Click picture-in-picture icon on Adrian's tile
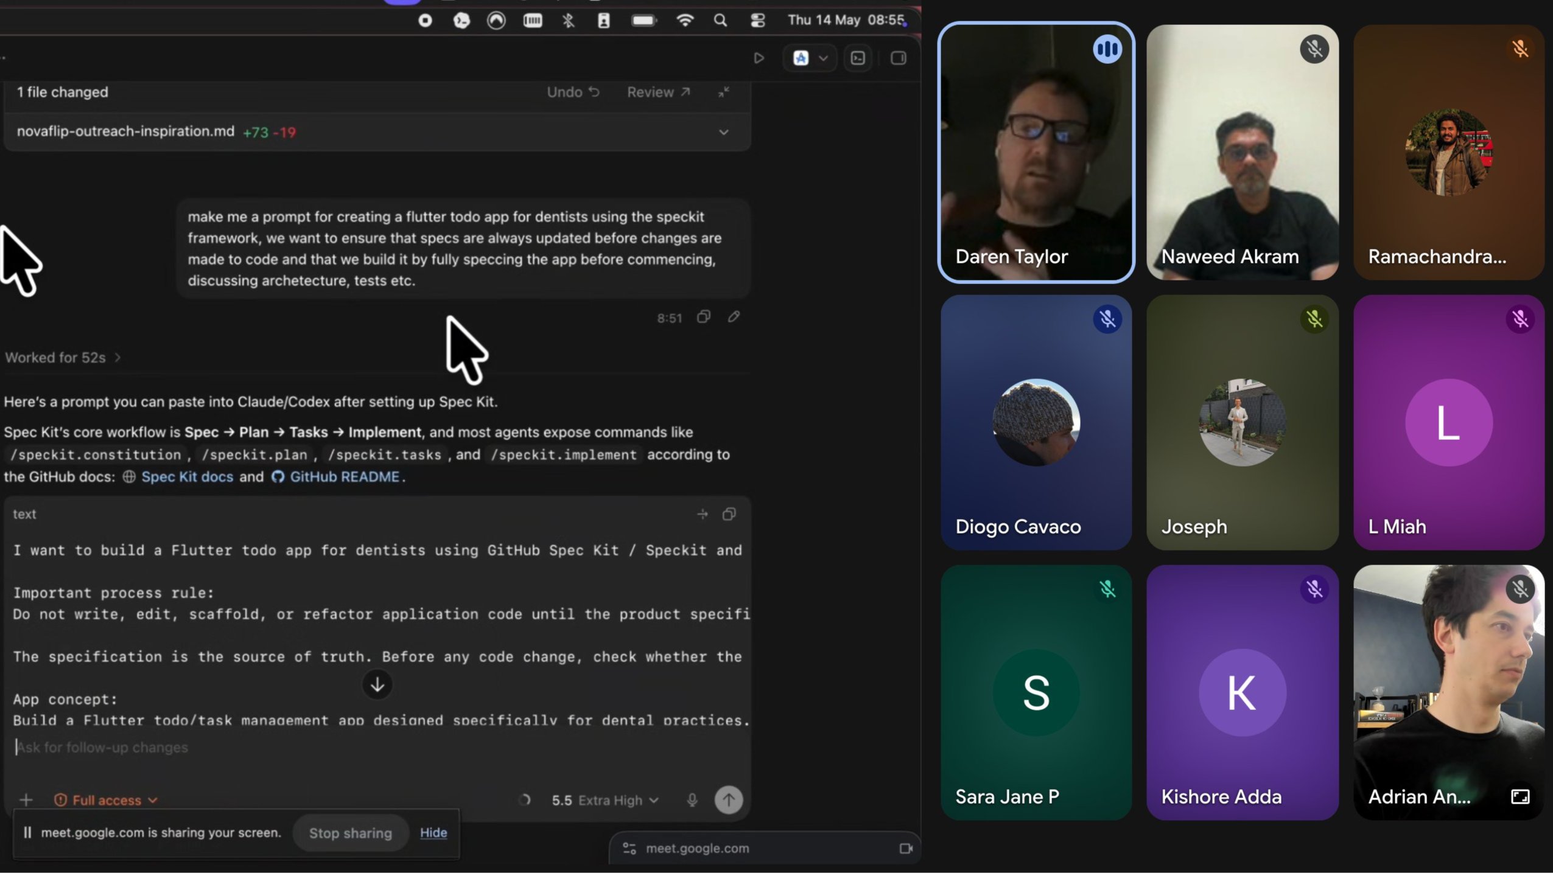1553x873 pixels. 1520,796
